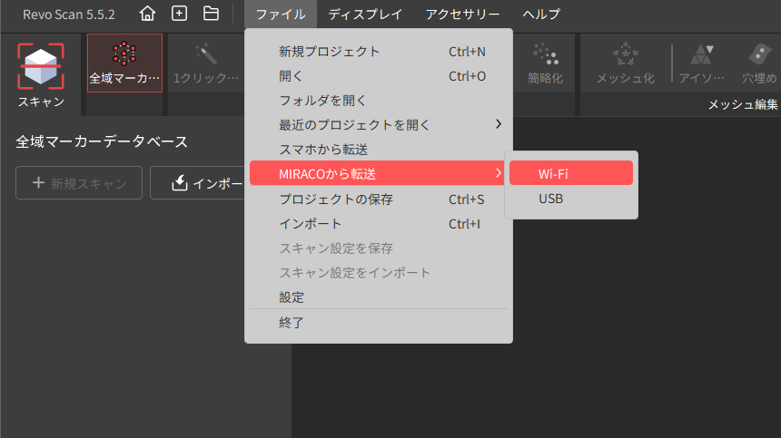Select New Project (新規プロジェクト) menu entry
This screenshot has height=438, width=781.
329,52
